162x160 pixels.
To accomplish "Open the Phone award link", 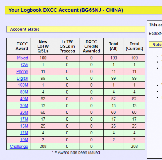I will [x=22, y=71].
